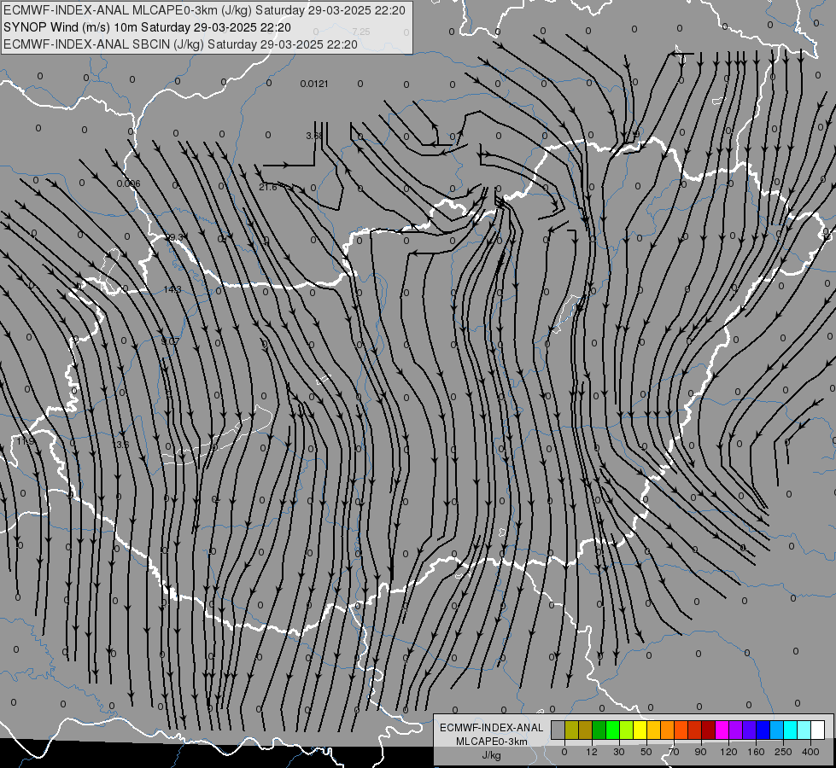Screen dimensions: 836x768
Task: Pick the white legend swatch
Action: click(817, 730)
